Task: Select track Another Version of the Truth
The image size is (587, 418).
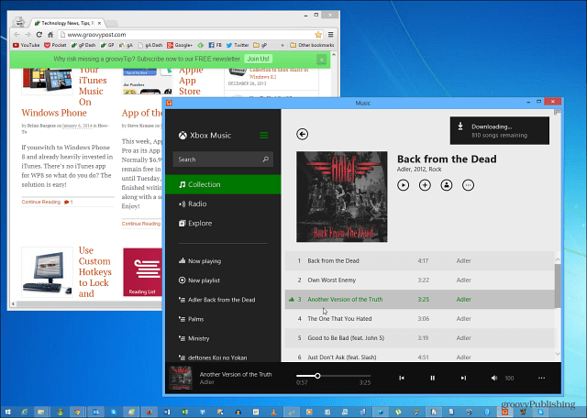Action: coord(419,300)
